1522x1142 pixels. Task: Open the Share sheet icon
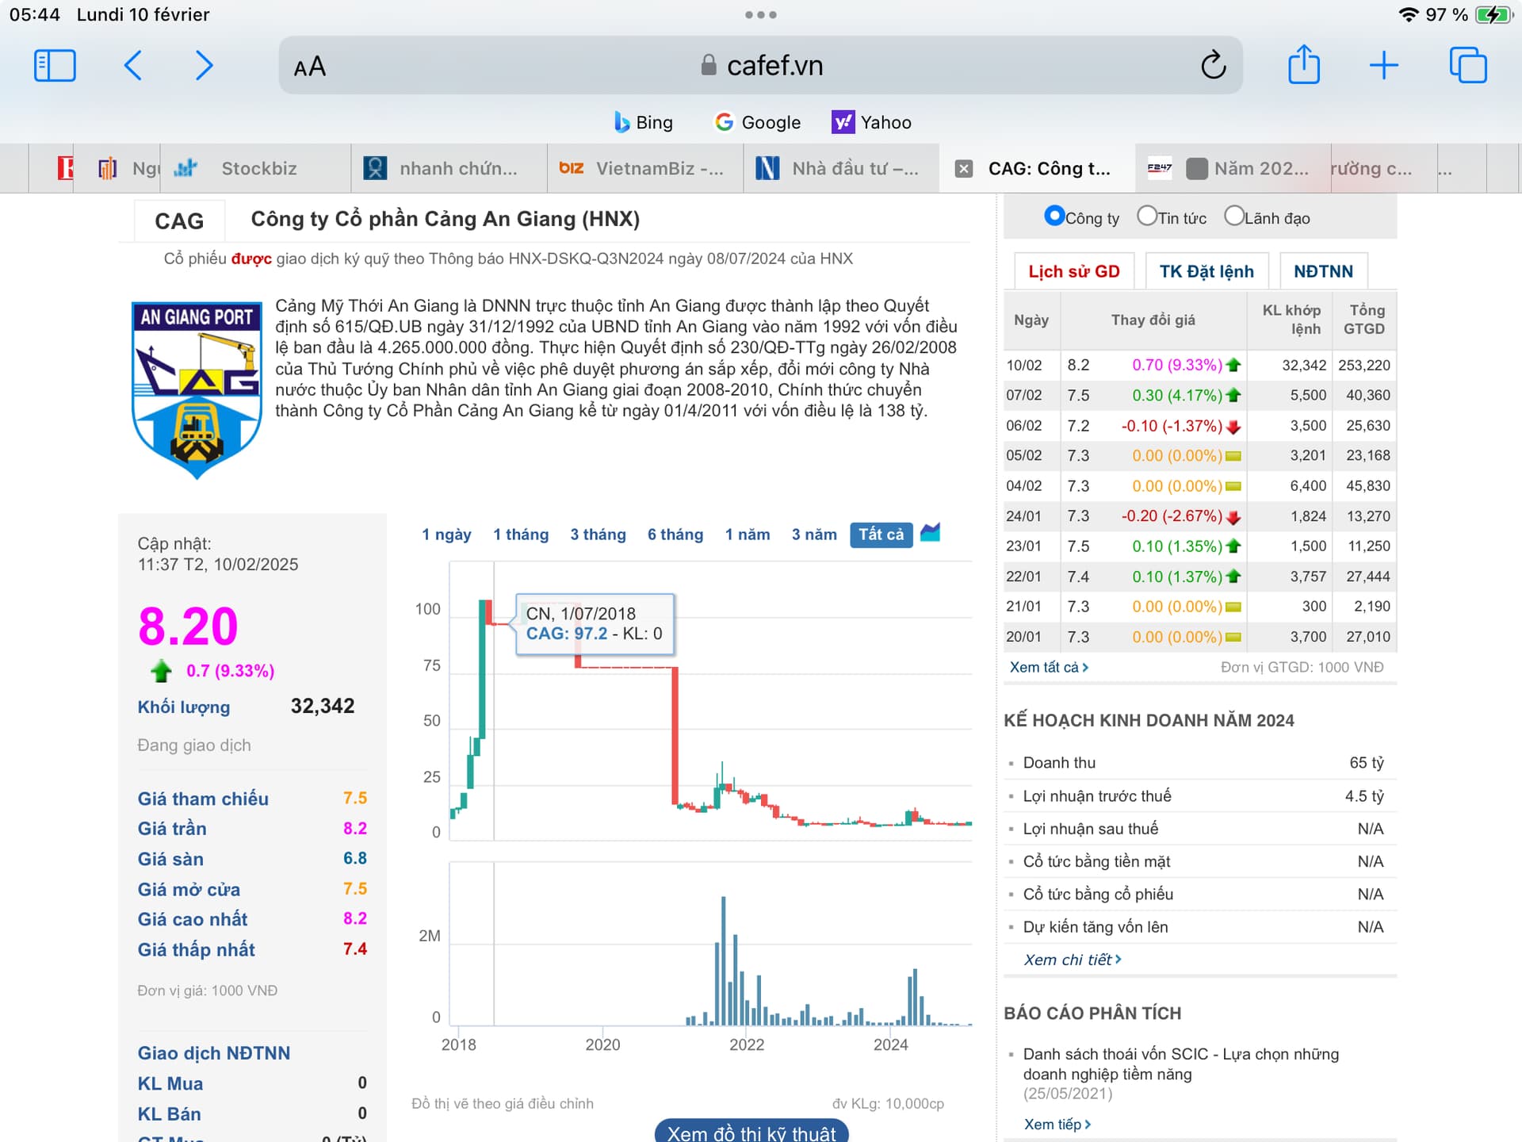pos(1303,65)
